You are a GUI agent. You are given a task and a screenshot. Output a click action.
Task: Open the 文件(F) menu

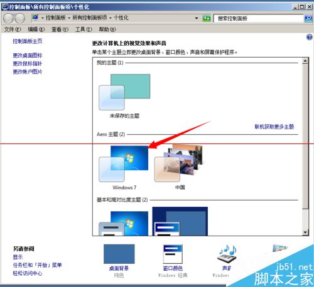[13, 29]
